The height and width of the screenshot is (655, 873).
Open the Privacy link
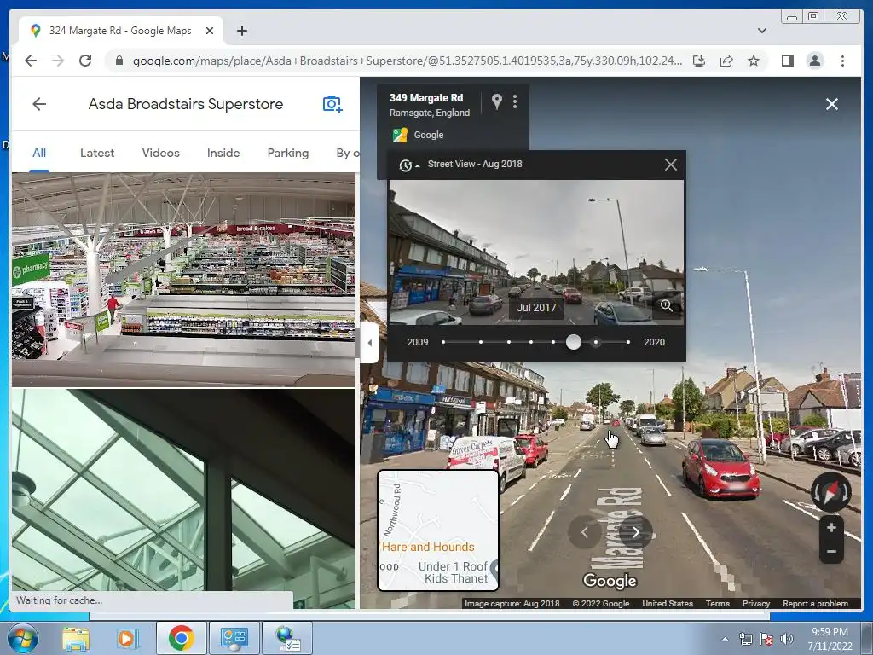(755, 603)
